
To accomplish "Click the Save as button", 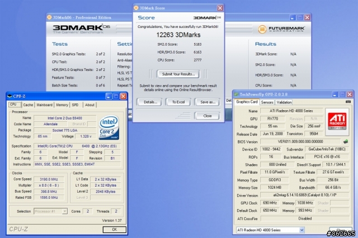I will pyautogui.click(x=208, y=102).
